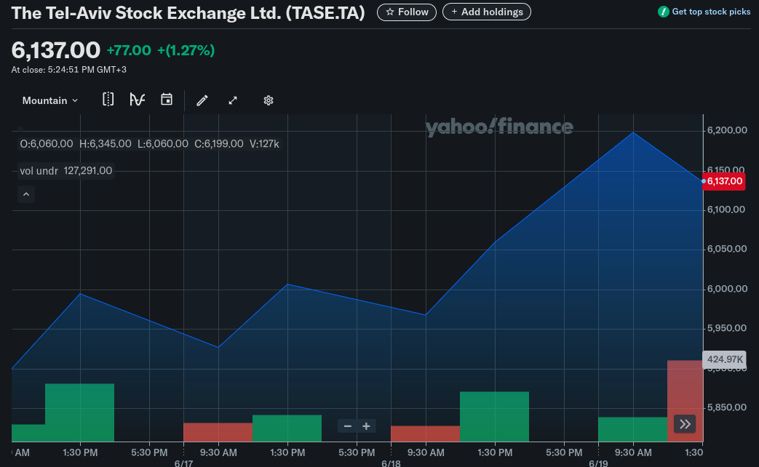
Task: Open the date range calendar icon
Action: click(167, 100)
